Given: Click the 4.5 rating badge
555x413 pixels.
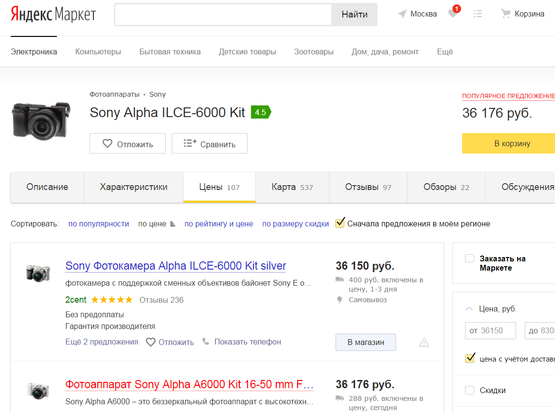Looking at the screenshot, I should coord(261,112).
